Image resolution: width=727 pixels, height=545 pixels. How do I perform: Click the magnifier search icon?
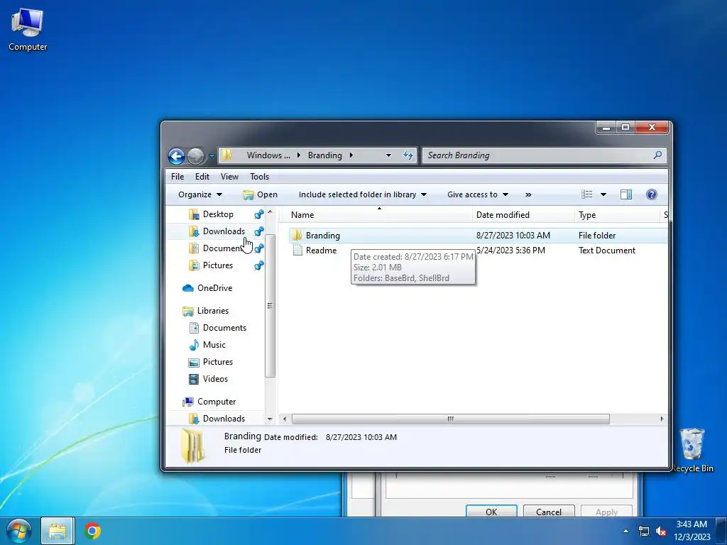(657, 155)
